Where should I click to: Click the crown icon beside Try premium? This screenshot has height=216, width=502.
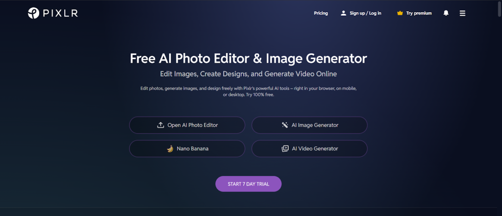(400, 13)
